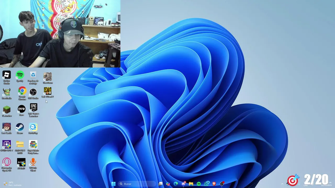Select the OBS Studio desktop shortcut
This screenshot has height=188, width=335.
click(x=33, y=94)
